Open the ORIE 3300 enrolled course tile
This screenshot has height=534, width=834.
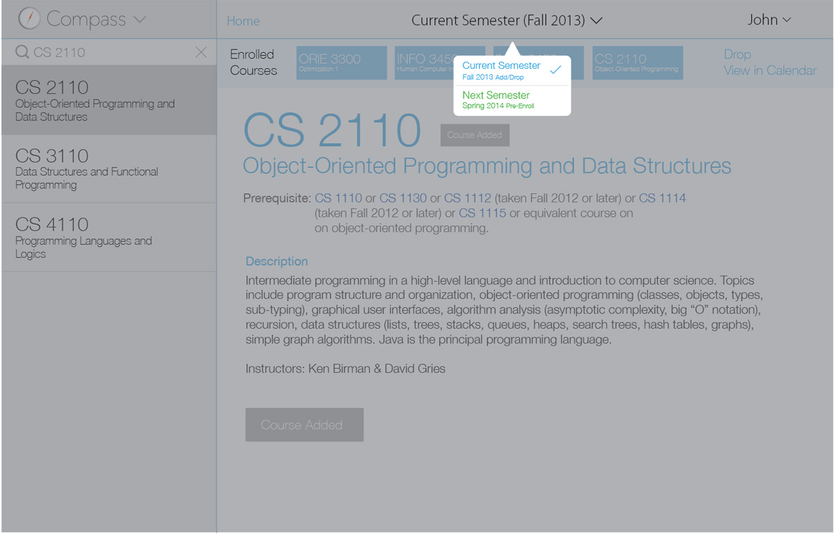point(341,63)
